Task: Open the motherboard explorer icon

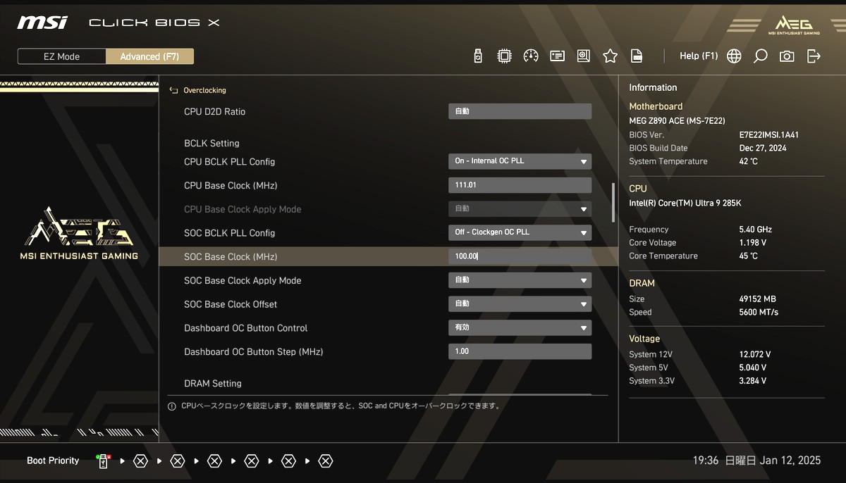Action: [x=583, y=56]
